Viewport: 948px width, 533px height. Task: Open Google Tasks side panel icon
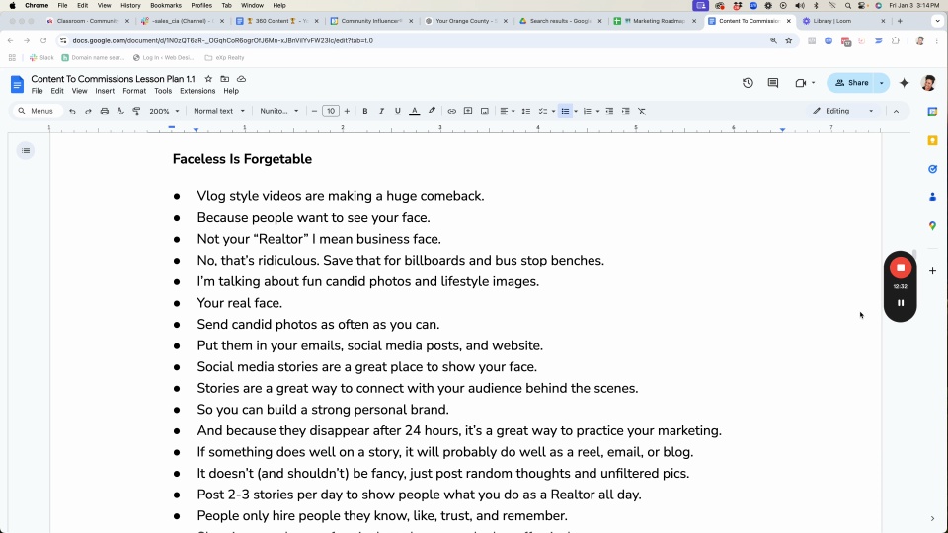[x=932, y=169]
